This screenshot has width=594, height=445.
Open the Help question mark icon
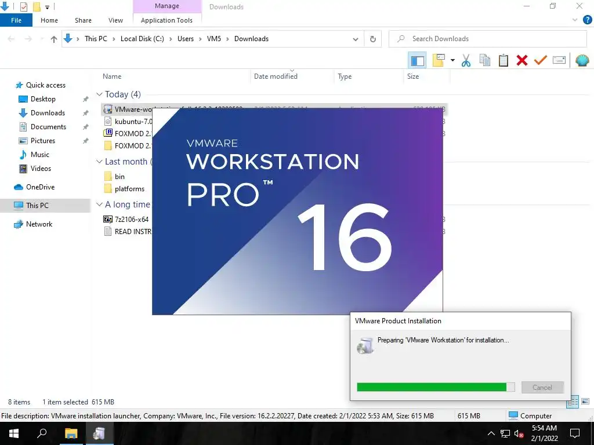point(587,20)
